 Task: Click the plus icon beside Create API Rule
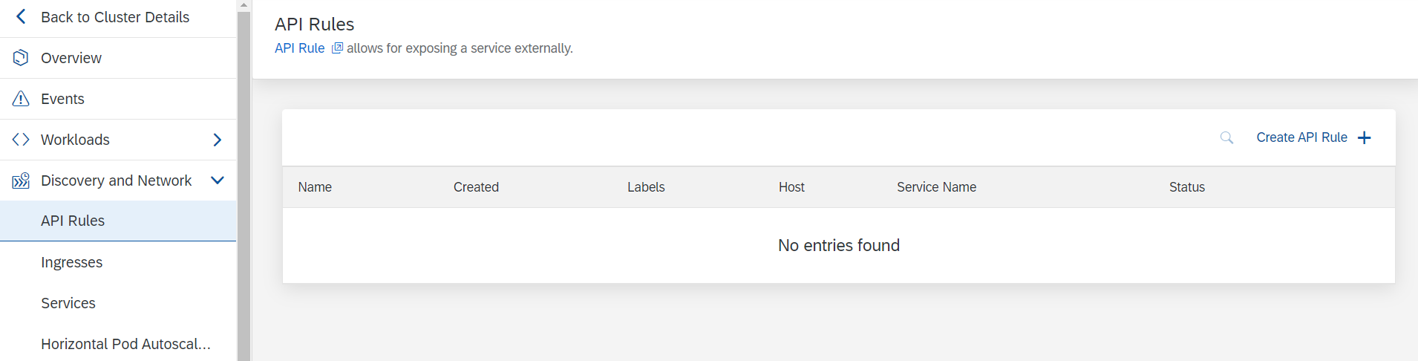(1365, 137)
